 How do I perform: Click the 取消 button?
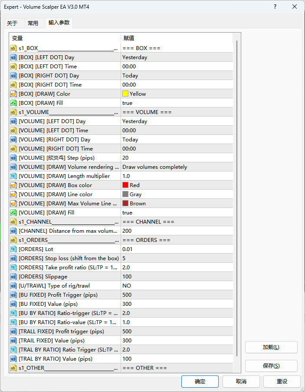tap(241, 382)
